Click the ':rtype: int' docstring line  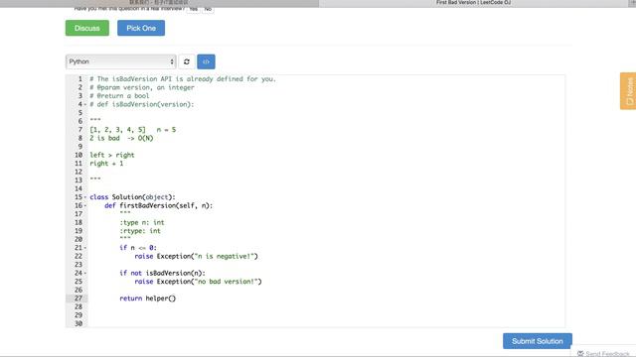[x=140, y=231]
